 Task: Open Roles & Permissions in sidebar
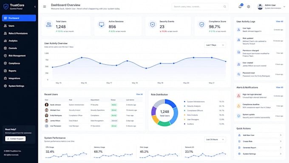pyautogui.click(x=19, y=34)
